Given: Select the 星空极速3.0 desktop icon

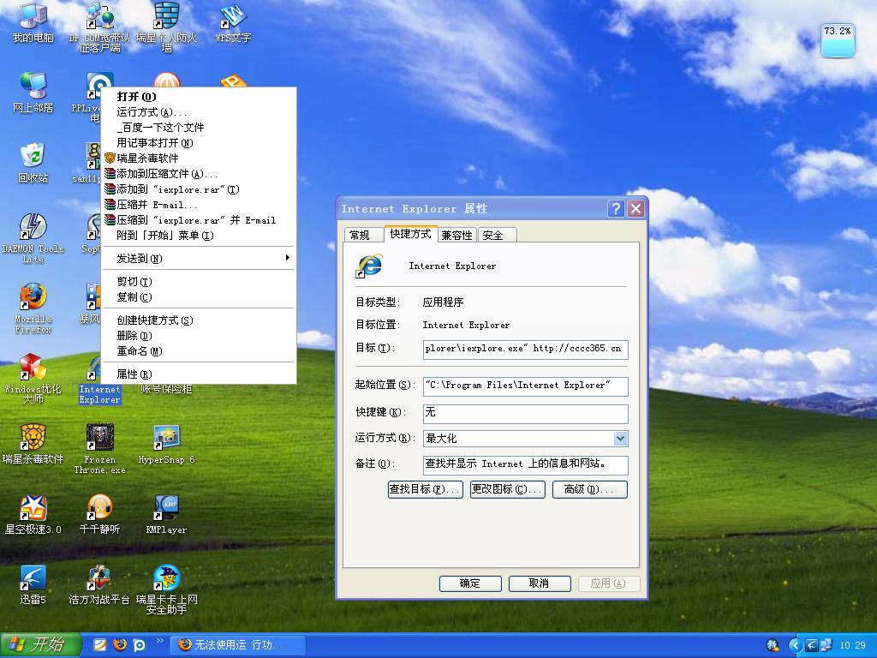Looking at the screenshot, I should [x=33, y=515].
